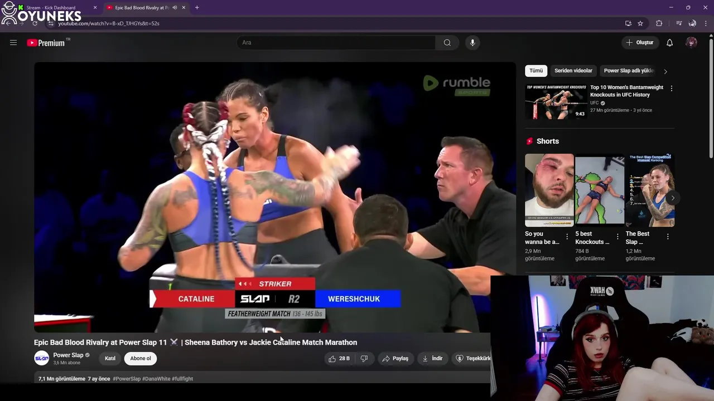Click the Teşekkürler thanks button
Viewport: 714px width, 401px height.
[x=472, y=359]
